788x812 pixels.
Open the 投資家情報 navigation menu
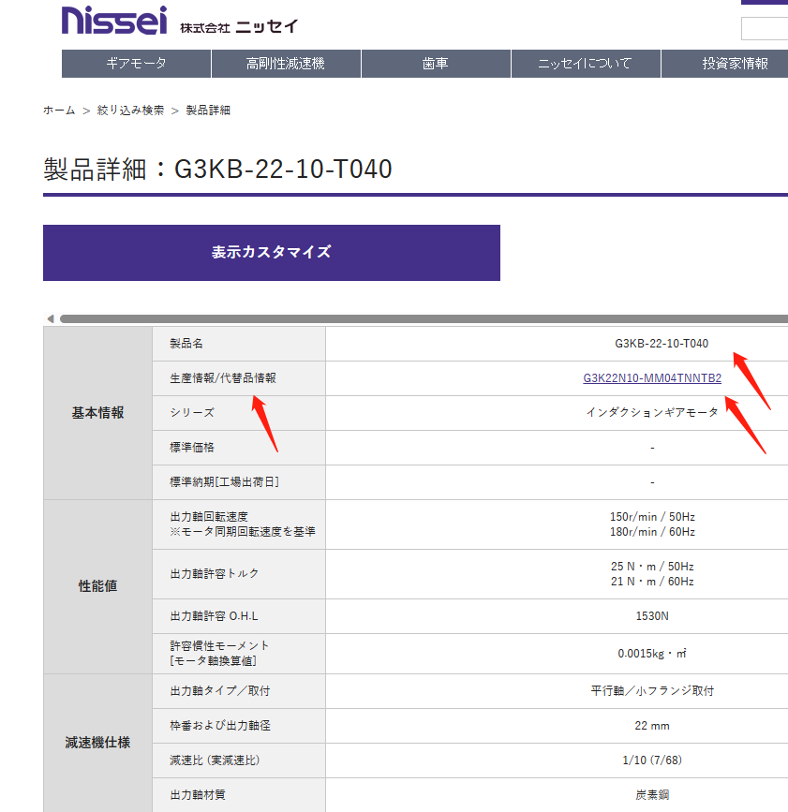click(x=736, y=64)
